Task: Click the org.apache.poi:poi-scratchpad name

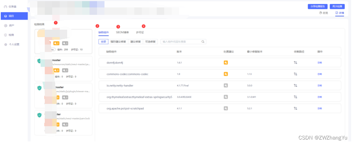Action: (125, 108)
